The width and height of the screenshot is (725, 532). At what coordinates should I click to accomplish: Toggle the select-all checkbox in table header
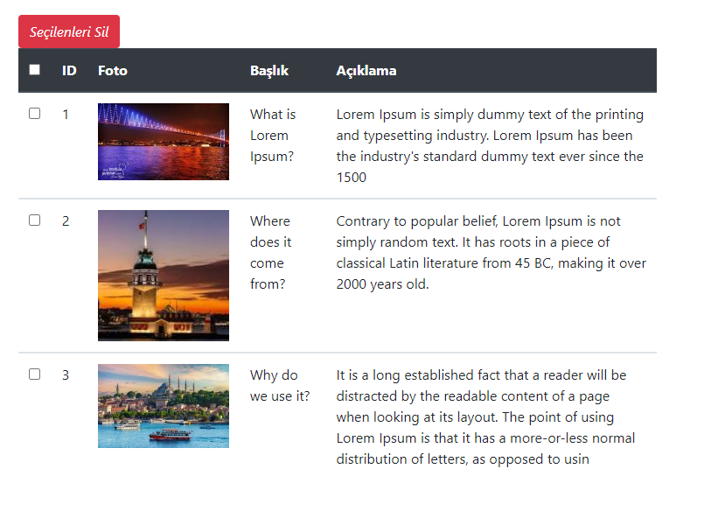click(x=35, y=70)
